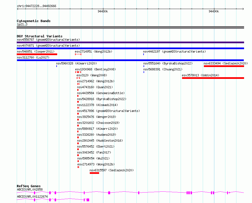
Task: Click nsv6315597 (Sedlazeck2020) label
Action: click(112, 170)
